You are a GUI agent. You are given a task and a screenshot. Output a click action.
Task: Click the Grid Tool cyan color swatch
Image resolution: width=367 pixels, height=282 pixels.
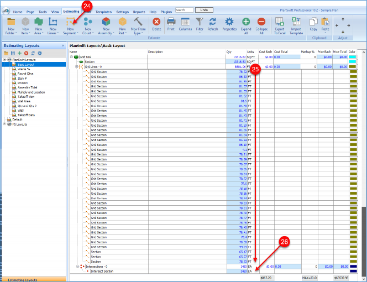tap(352, 57)
